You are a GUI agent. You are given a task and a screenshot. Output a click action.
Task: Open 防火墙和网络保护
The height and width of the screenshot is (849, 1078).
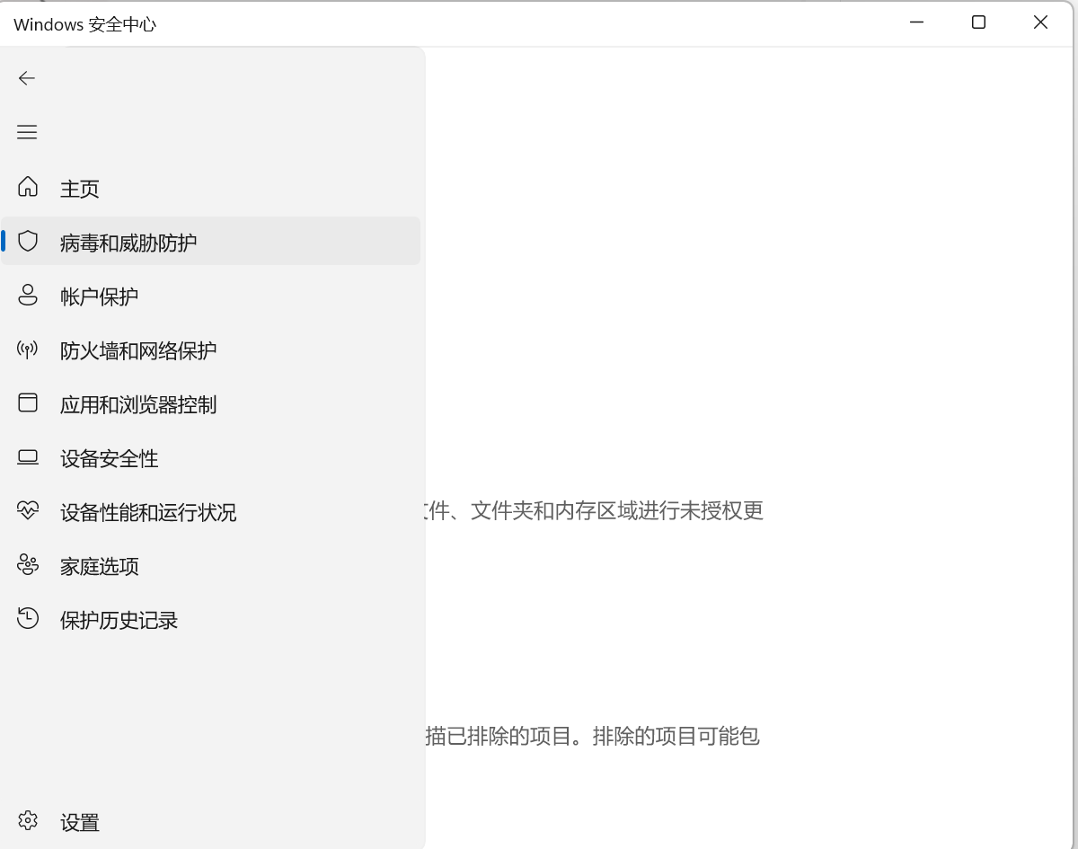click(x=211, y=350)
